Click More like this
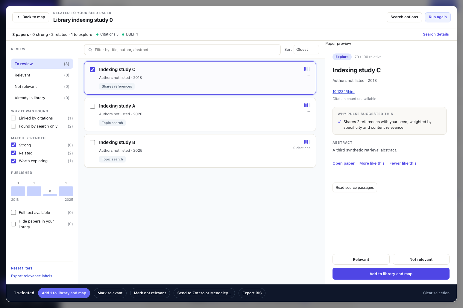This screenshot has width=463, height=308. click(372, 163)
